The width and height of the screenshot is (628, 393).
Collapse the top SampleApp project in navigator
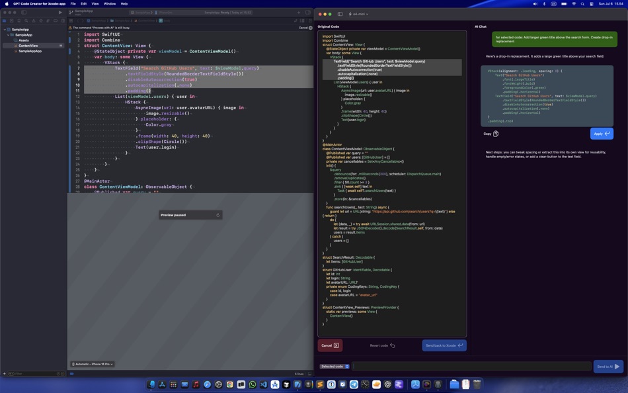click(x=5, y=29)
